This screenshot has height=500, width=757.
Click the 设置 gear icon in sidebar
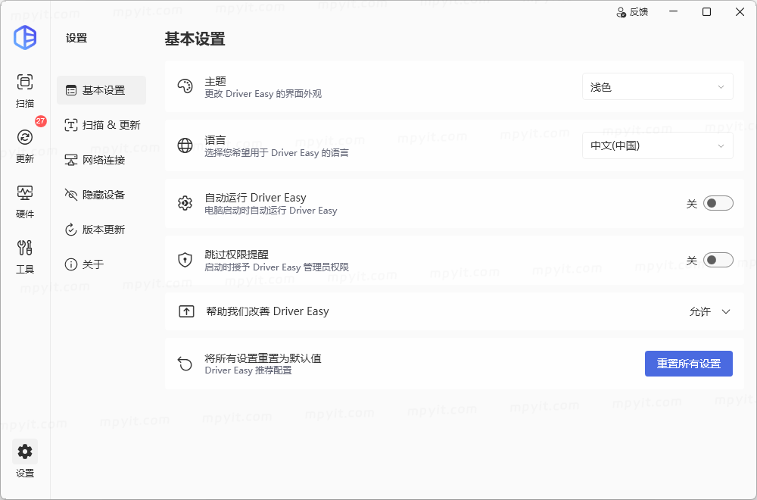click(25, 452)
